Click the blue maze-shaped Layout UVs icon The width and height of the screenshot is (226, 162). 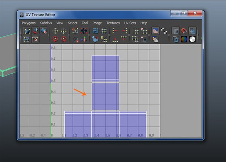pyautogui.click(x=95, y=31)
